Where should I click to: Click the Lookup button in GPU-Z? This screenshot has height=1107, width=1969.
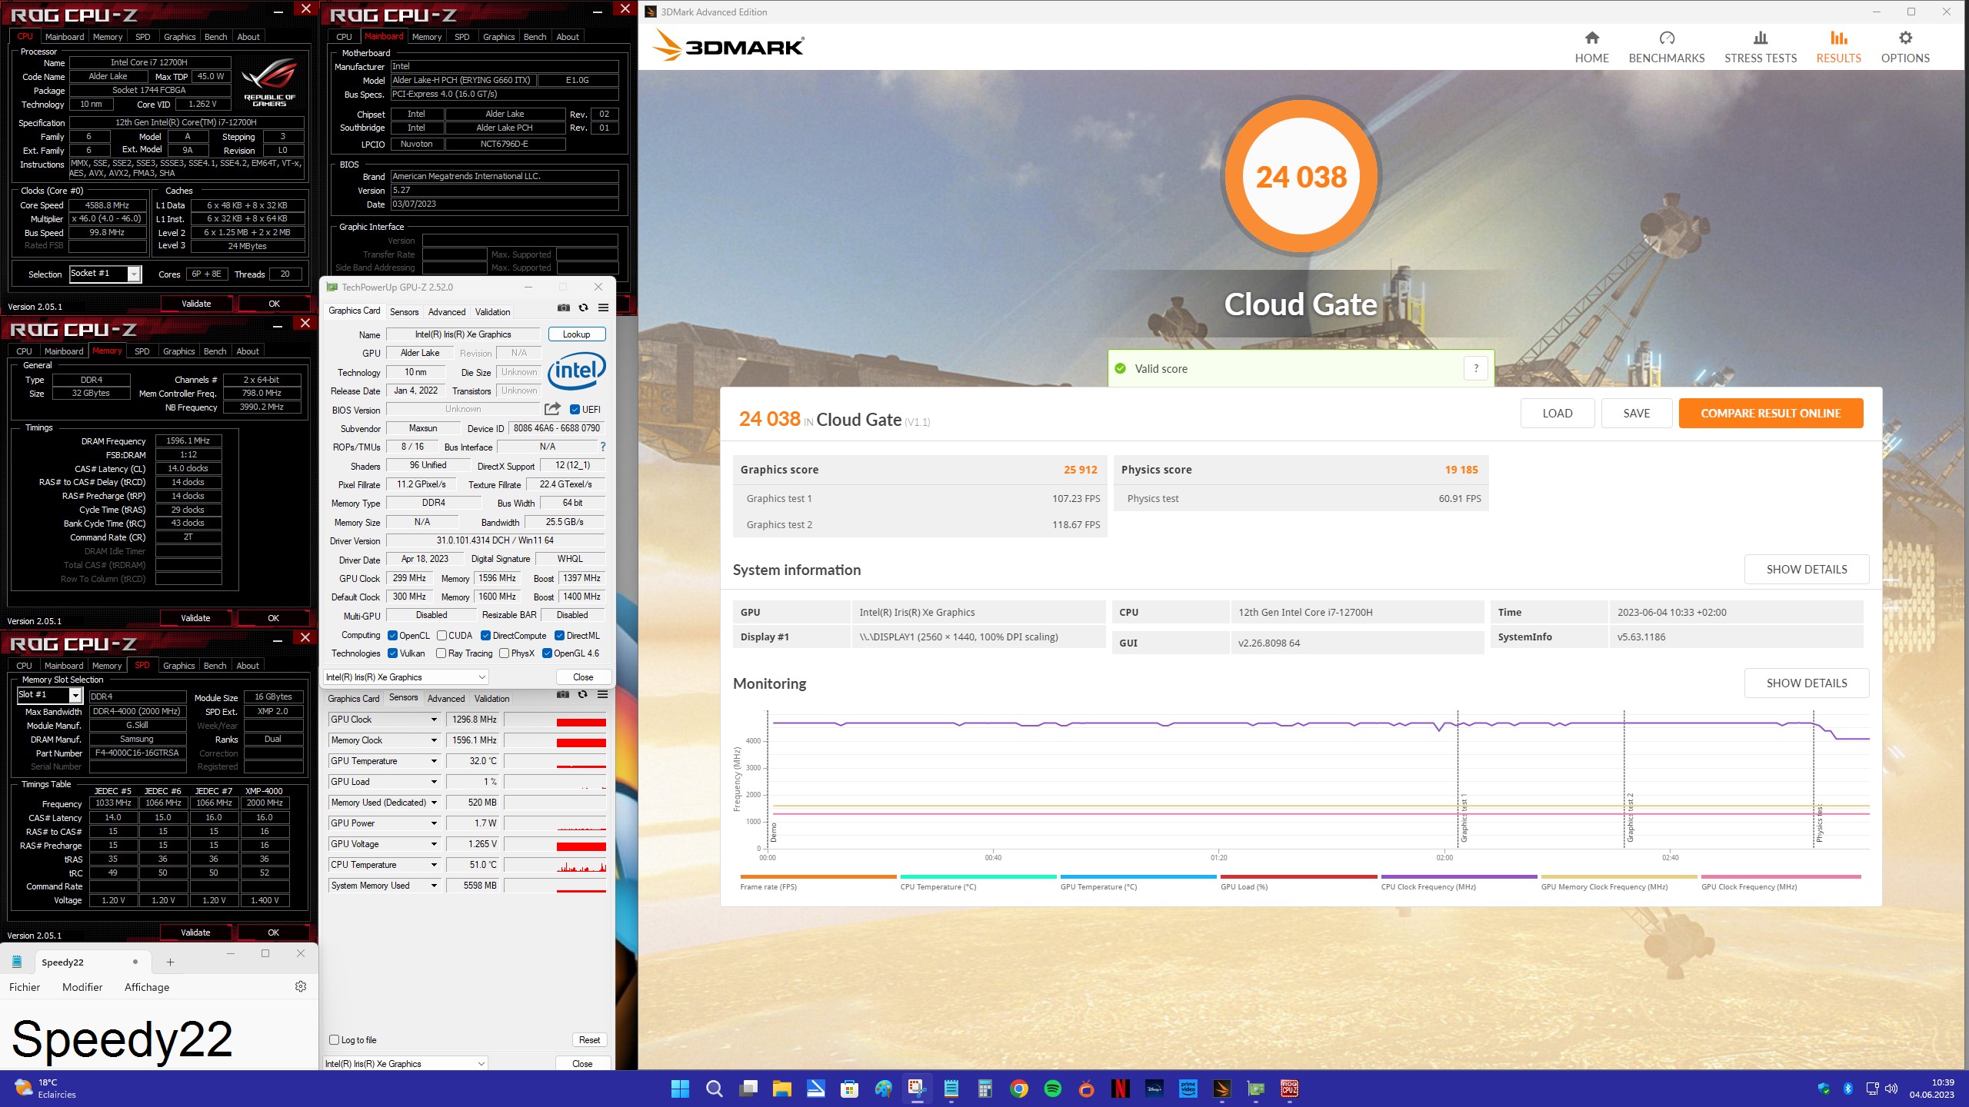point(576,334)
